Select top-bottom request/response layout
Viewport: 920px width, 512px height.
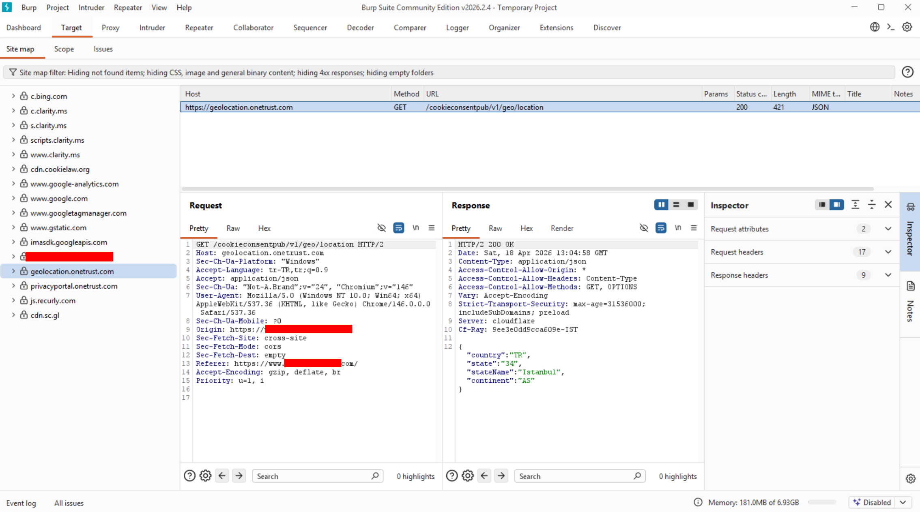coord(676,205)
